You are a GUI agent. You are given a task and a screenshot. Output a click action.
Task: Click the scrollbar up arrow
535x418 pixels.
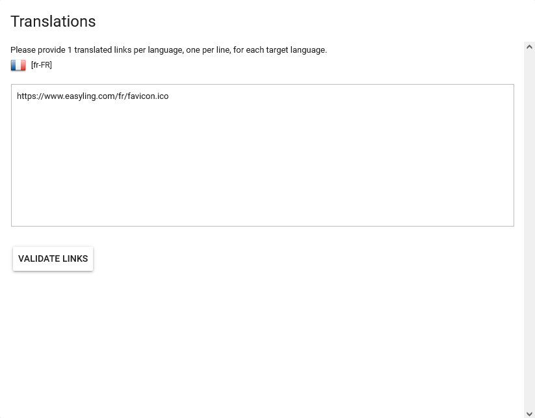click(x=529, y=48)
